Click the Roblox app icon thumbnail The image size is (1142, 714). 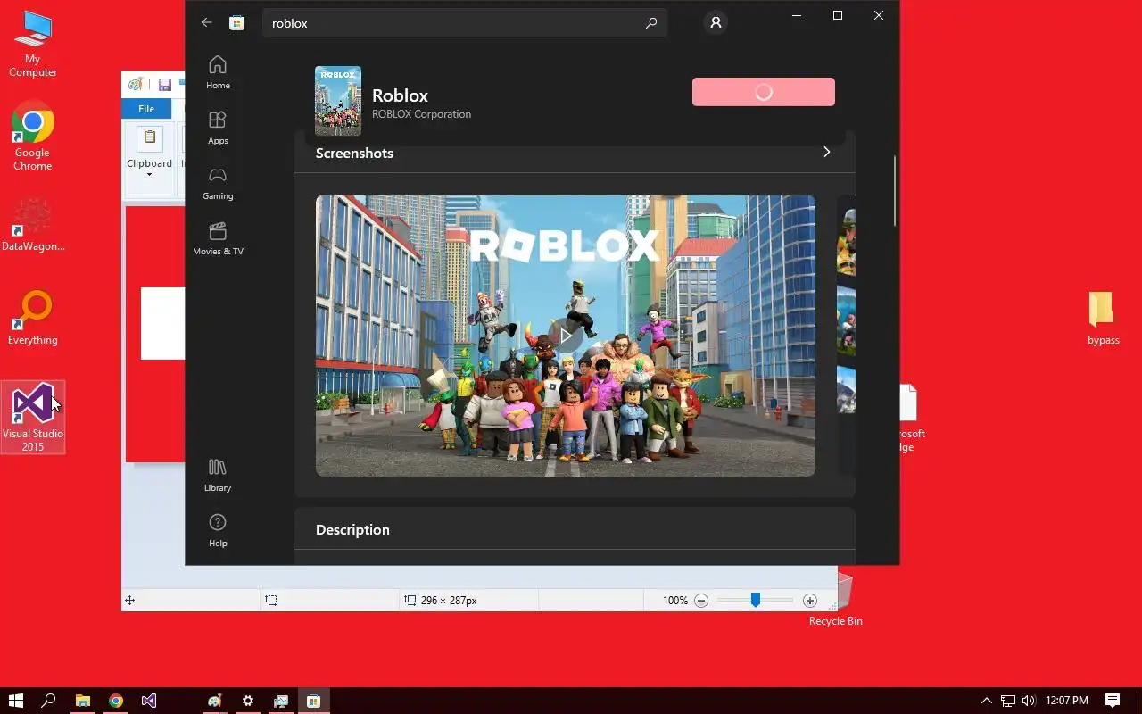[338, 101]
